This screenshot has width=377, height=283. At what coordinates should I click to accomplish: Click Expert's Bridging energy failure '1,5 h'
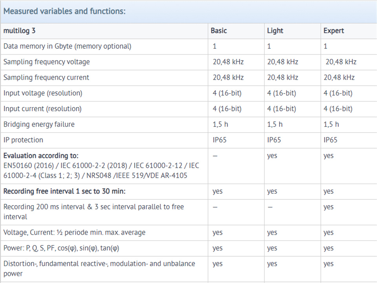pos(331,125)
